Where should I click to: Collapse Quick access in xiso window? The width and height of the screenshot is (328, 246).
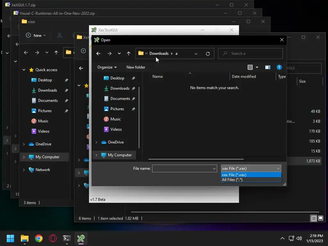24,70
